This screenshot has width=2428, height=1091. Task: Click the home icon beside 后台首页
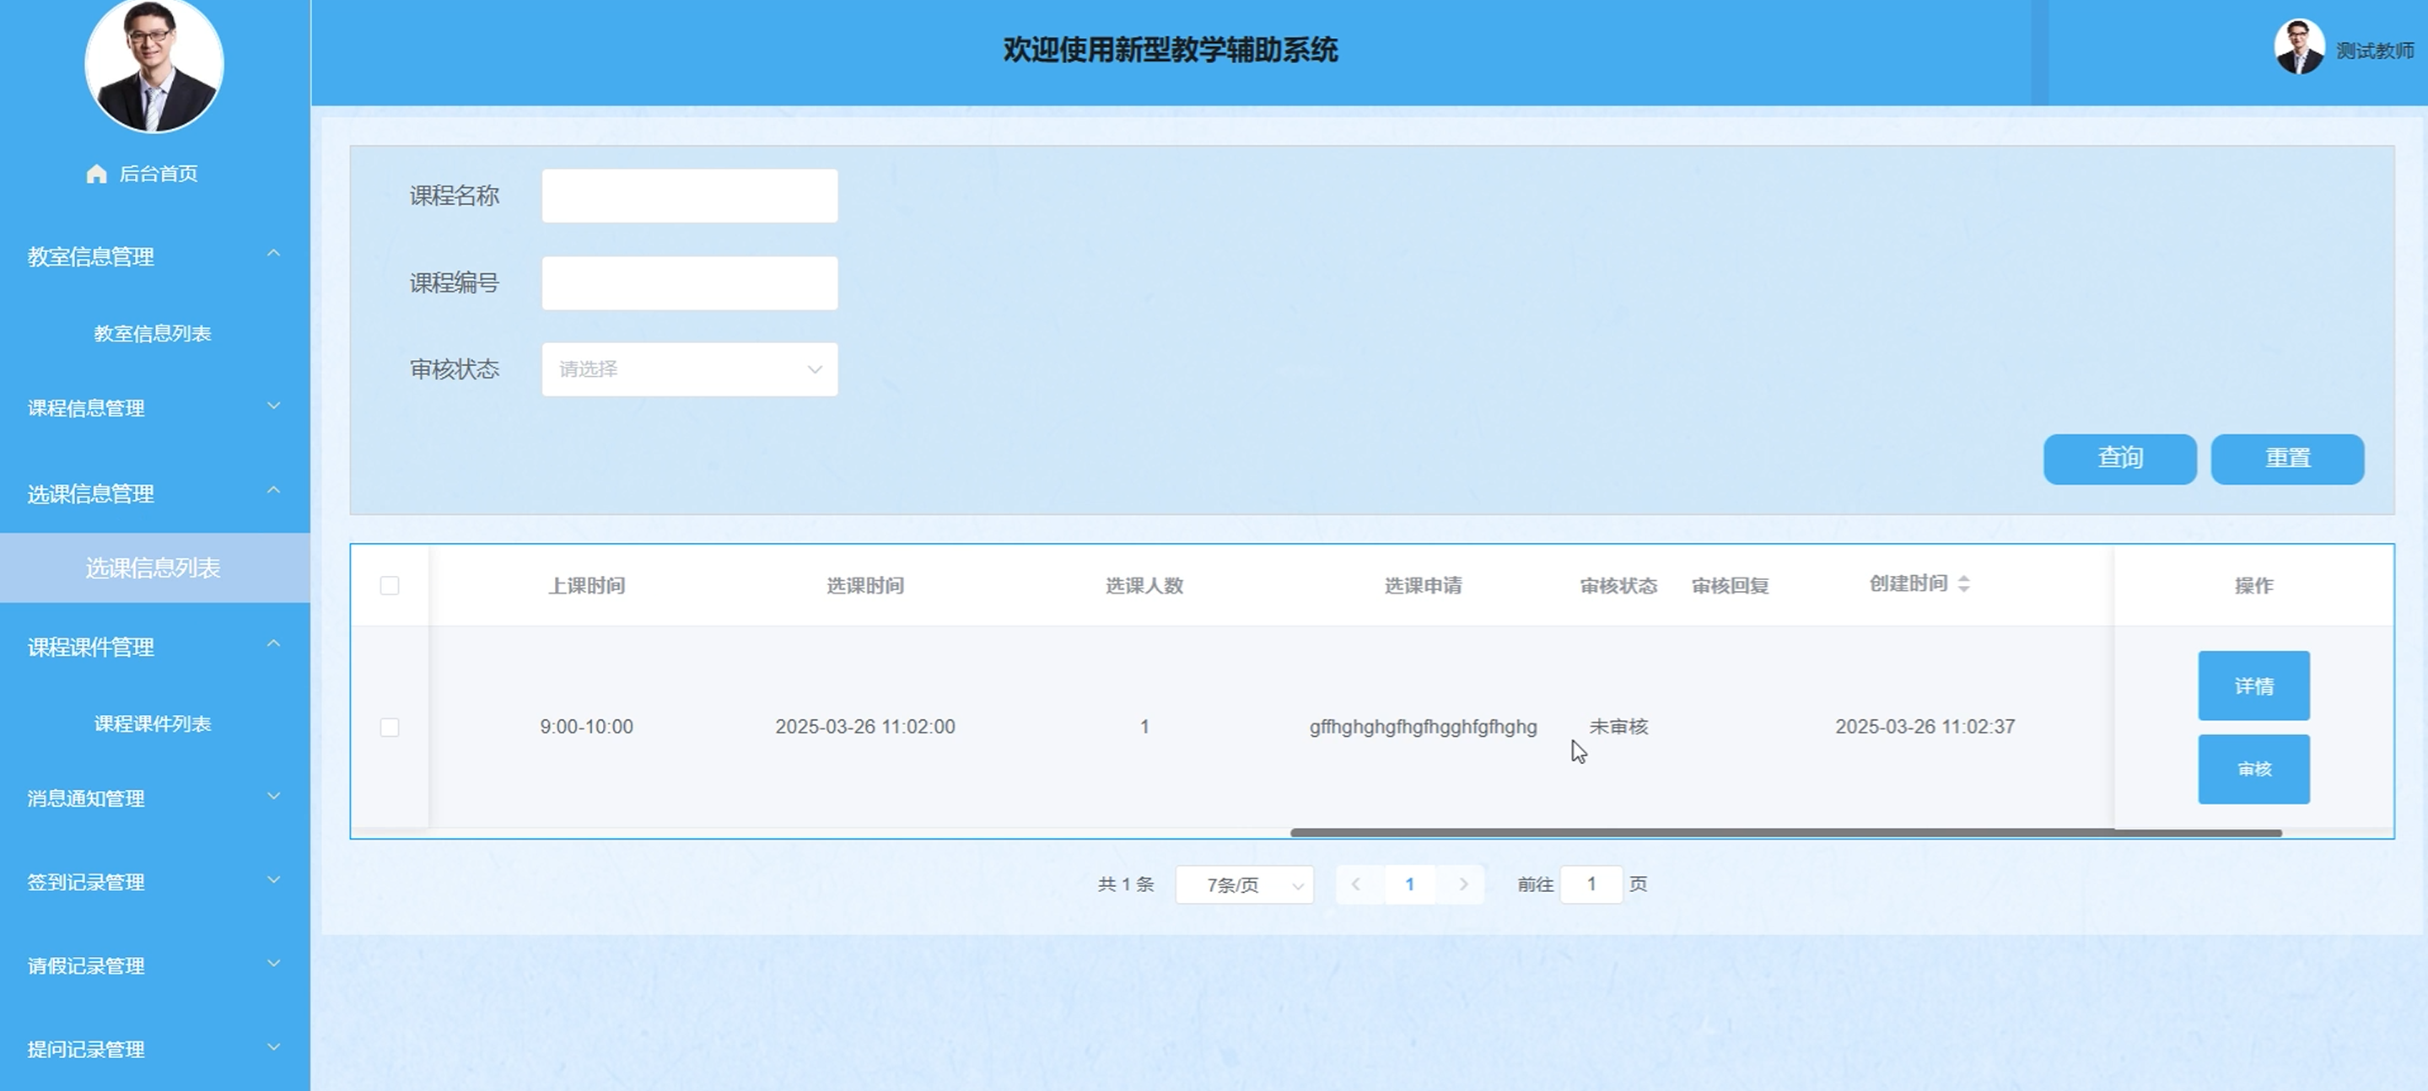coord(96,175)
